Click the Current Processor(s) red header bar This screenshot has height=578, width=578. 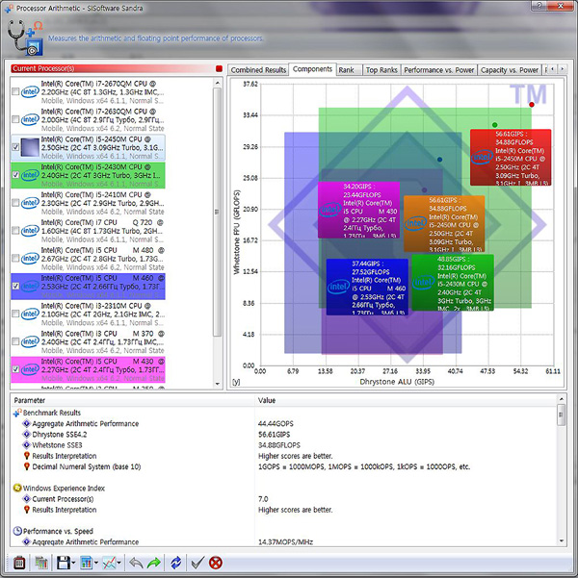(x=113, y=68)
